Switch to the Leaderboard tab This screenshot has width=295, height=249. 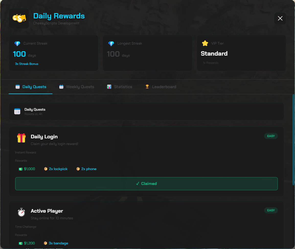tap(161, 87)
